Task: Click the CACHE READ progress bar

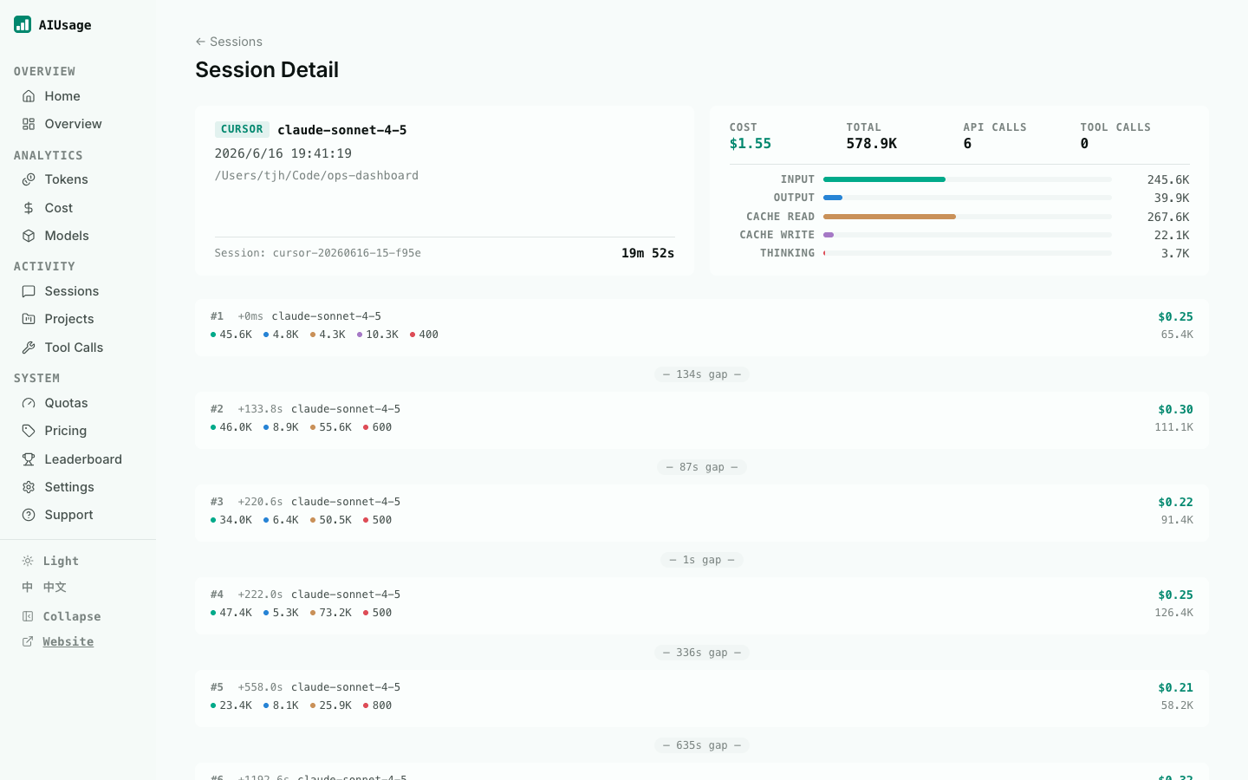Action: point(967,217)
